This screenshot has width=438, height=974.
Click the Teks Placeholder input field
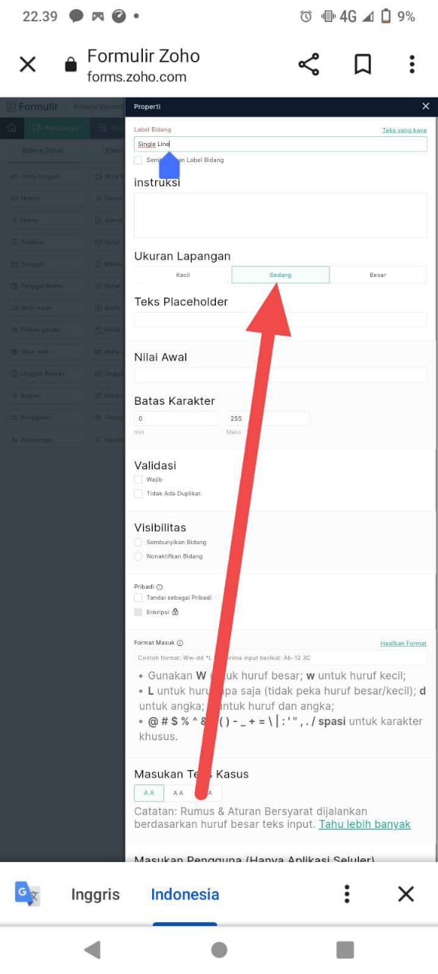281,320
